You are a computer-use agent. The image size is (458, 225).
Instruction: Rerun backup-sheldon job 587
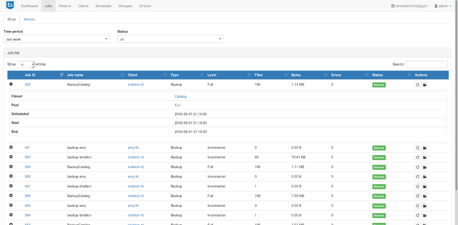coord(418,186)
